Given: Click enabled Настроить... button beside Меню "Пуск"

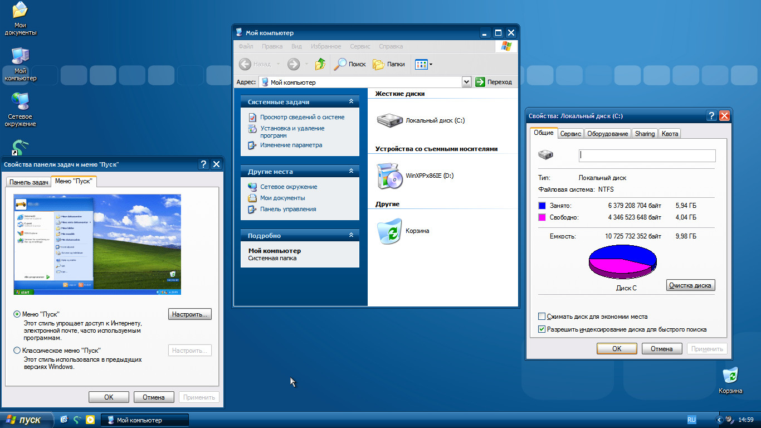Looking at the screenshot, I should 190,314.
